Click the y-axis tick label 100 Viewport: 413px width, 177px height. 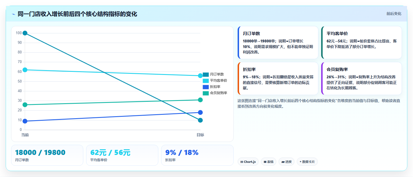tap(19, 33)
